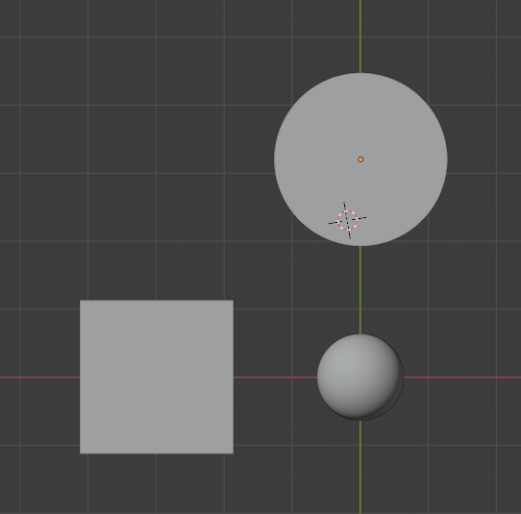The height and width of the screenshot is (514, 521).
Task: Click the 3D cursor crosshair
Action: click(347, 220)
